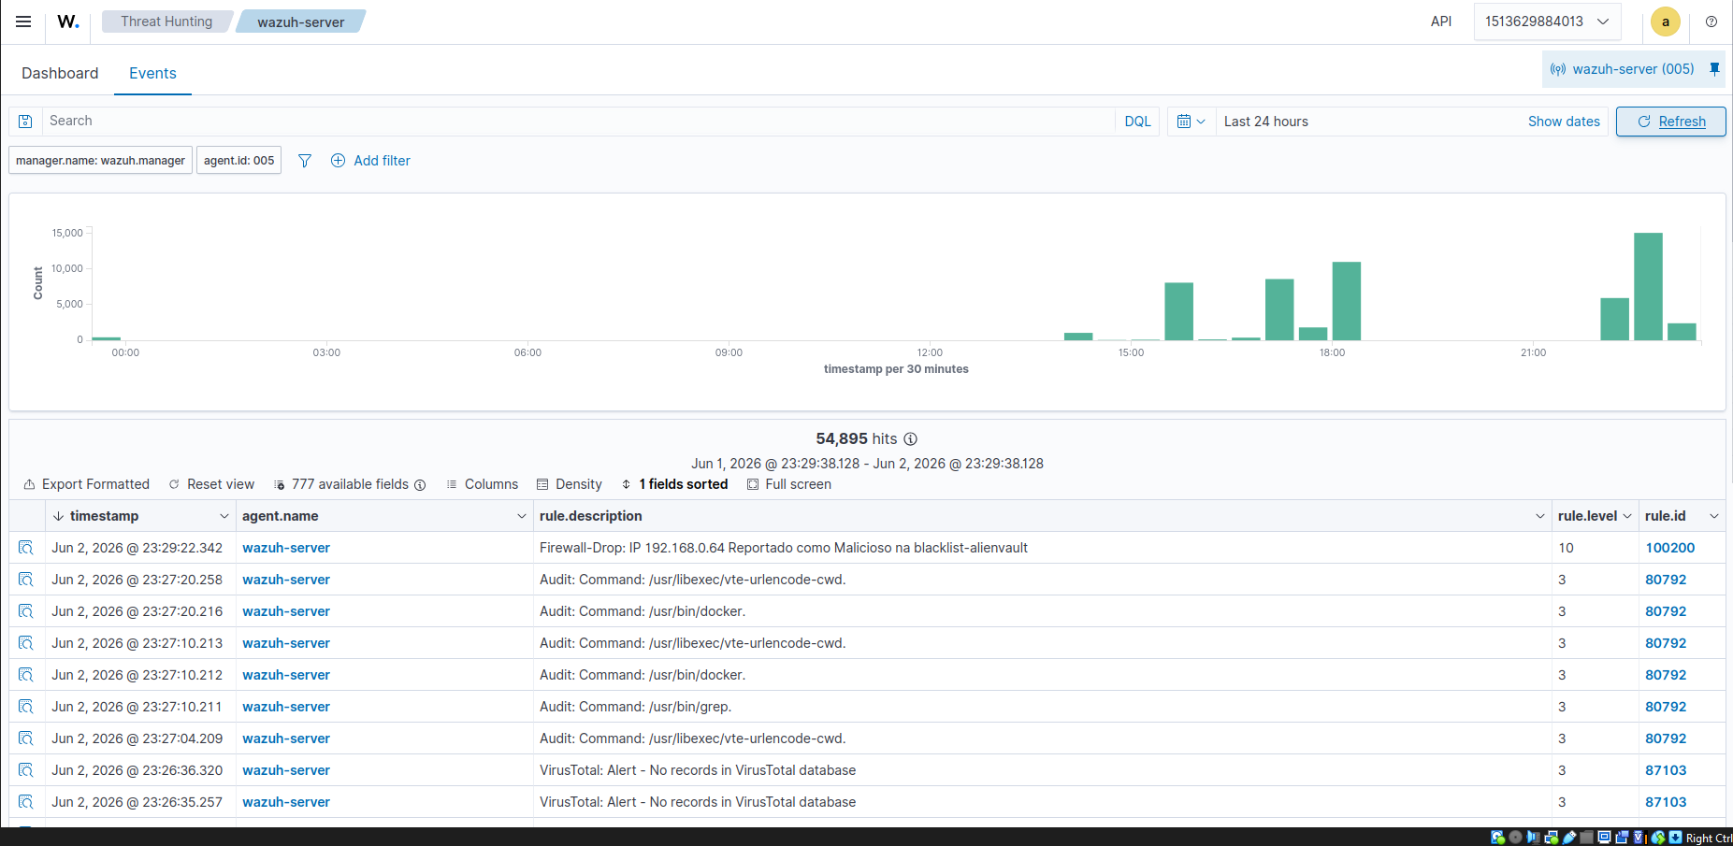Screen dimensions: 1733x846
Task: Open the help icon in the header
Action: [1711, 22]
